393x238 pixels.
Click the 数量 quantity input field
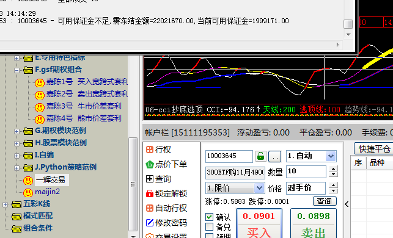tap(306, 171)
